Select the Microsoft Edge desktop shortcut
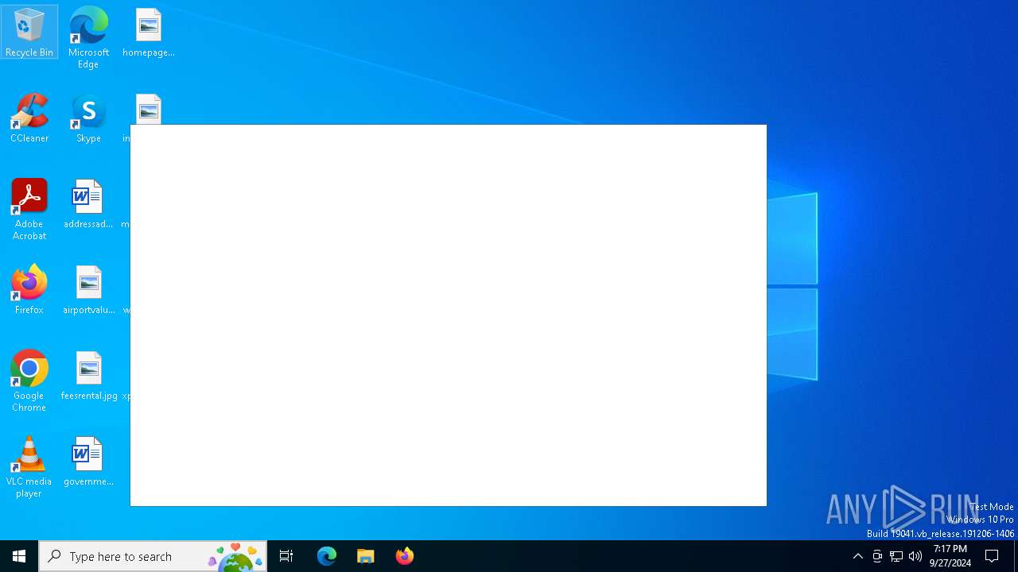The width and height of the screenshot is (1018, 572). [88, 37]
